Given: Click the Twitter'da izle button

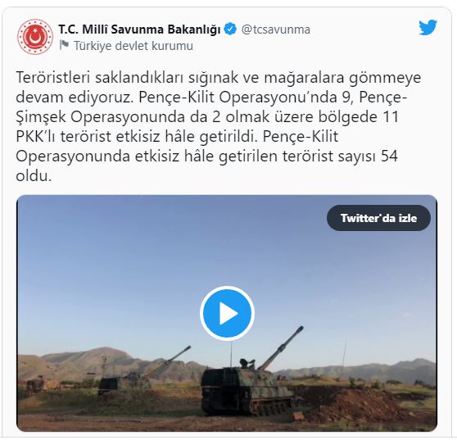Looking at the screenshot, I should (378, 218).
